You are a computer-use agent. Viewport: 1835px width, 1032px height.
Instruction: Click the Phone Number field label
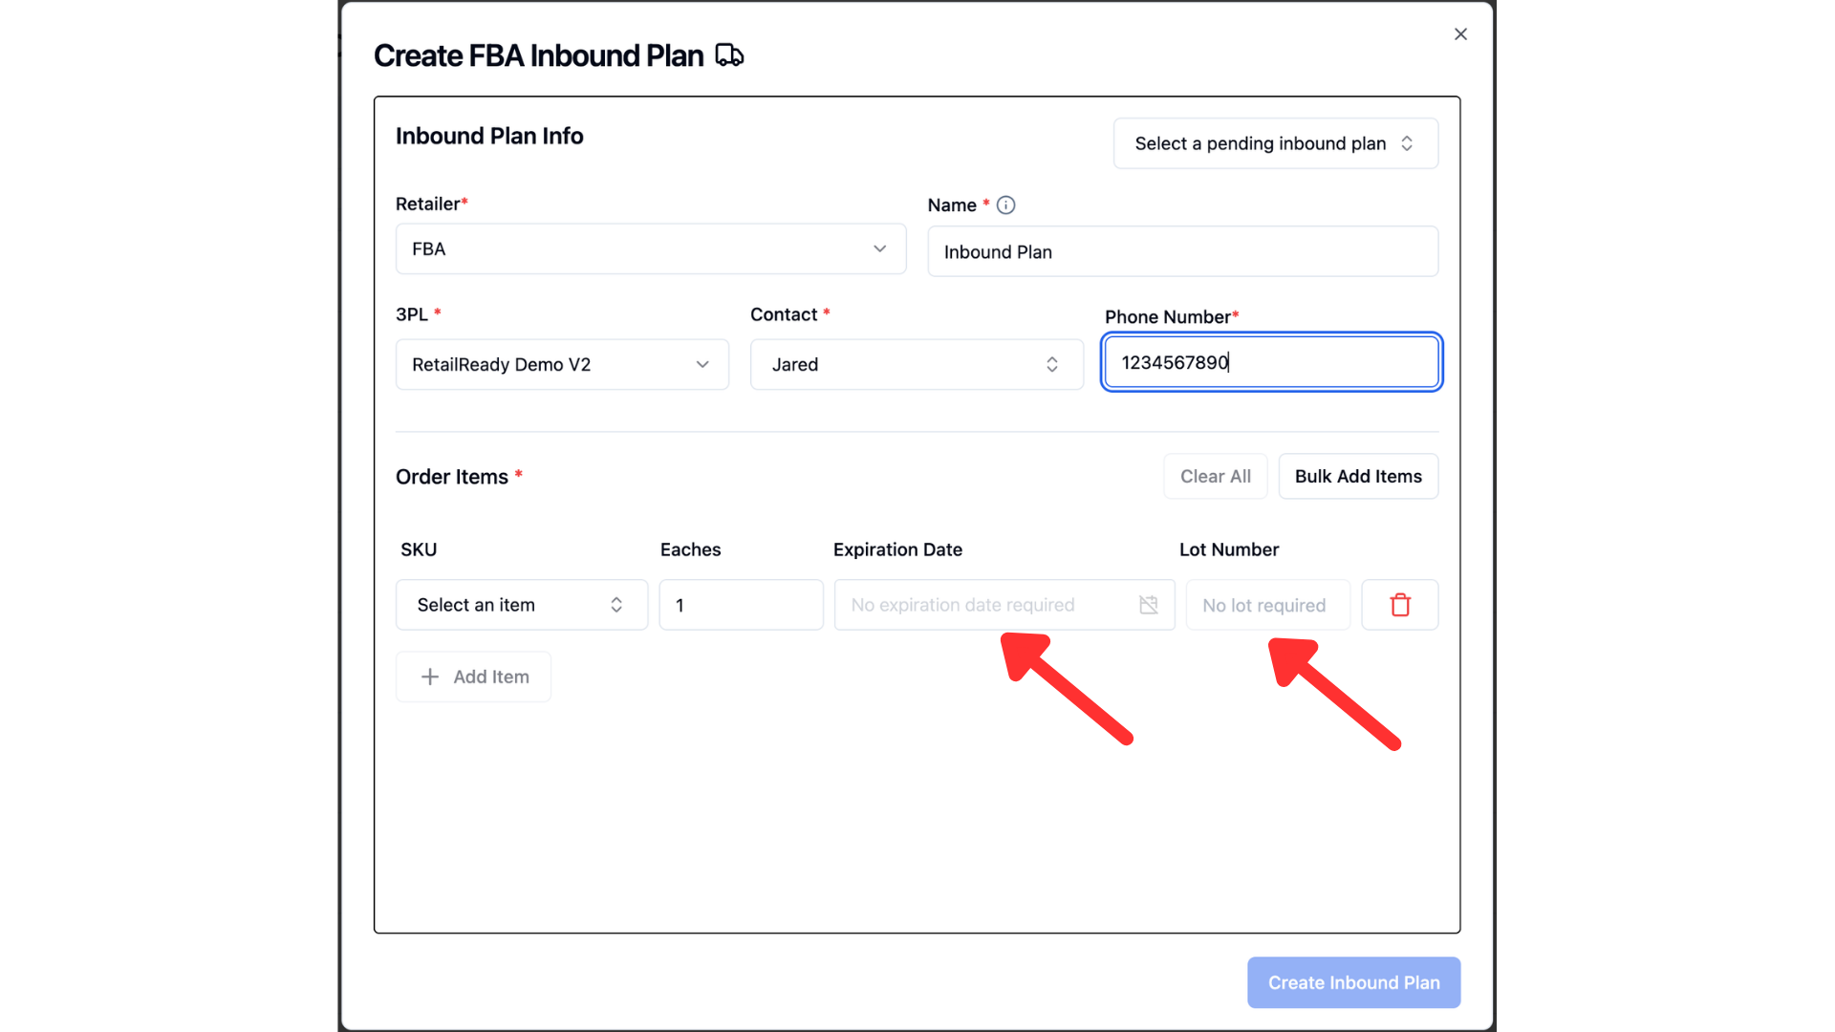click(1168, 316)
